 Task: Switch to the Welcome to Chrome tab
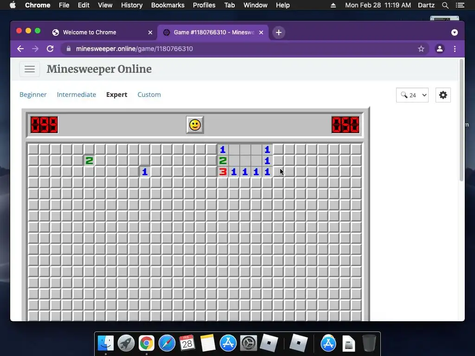102,32
